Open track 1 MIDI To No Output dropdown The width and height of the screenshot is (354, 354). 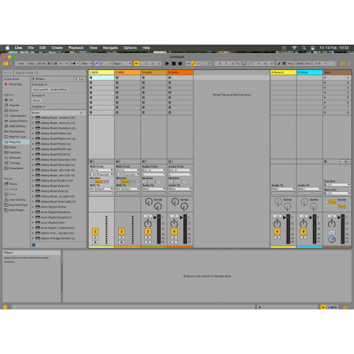[101, 189]
